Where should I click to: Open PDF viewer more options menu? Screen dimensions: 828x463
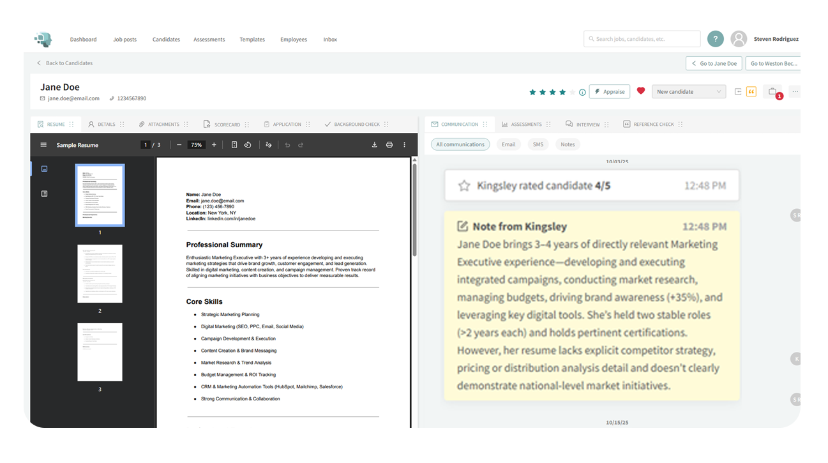click(404, 145)
